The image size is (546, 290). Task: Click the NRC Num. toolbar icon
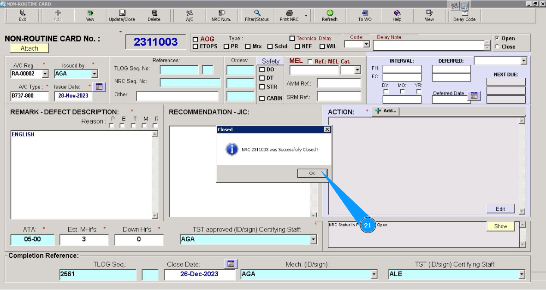tap(221, 16)
